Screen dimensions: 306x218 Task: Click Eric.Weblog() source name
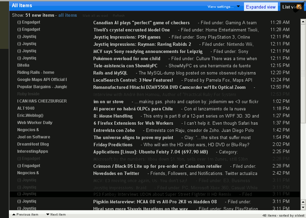[30, 115]
